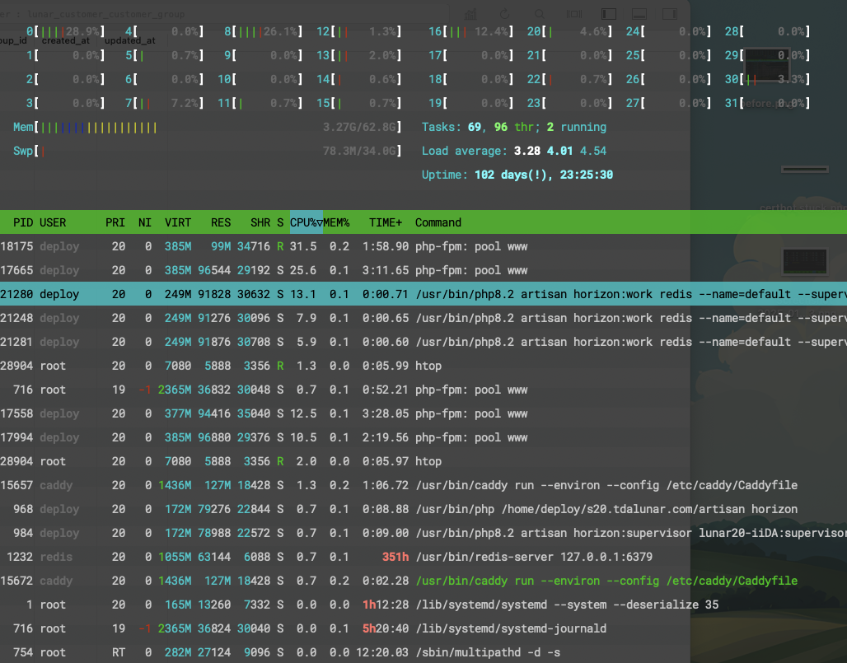
Task: Click the PID column header
Action: pyautogui.click(x=23, y=222)
